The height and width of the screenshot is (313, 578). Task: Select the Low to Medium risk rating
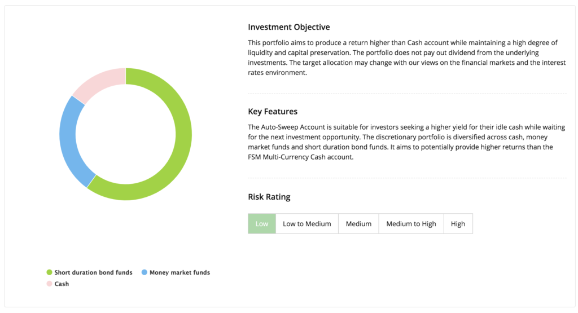point(306,223)
